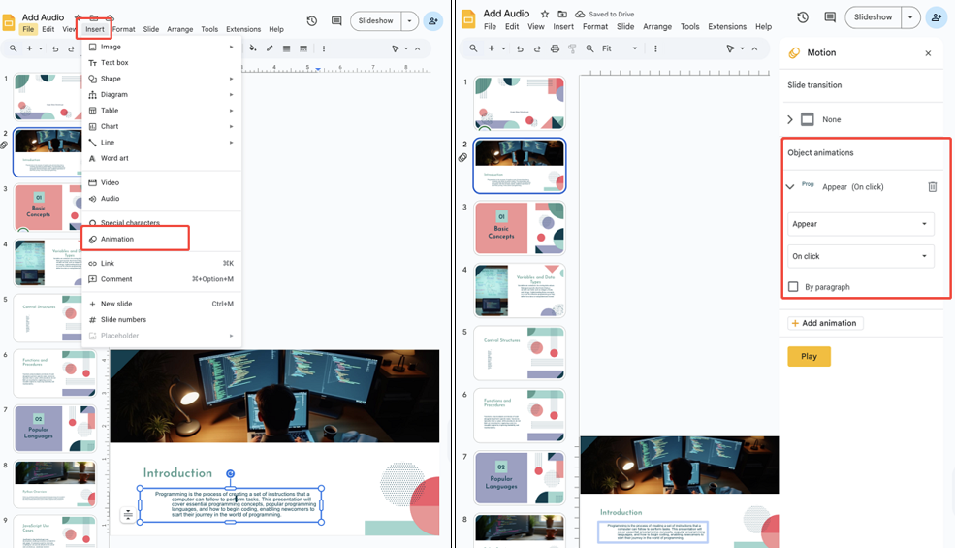Choose Animation from Insert menu
This screenshot has width=955, height=548.
click(161, 239)
